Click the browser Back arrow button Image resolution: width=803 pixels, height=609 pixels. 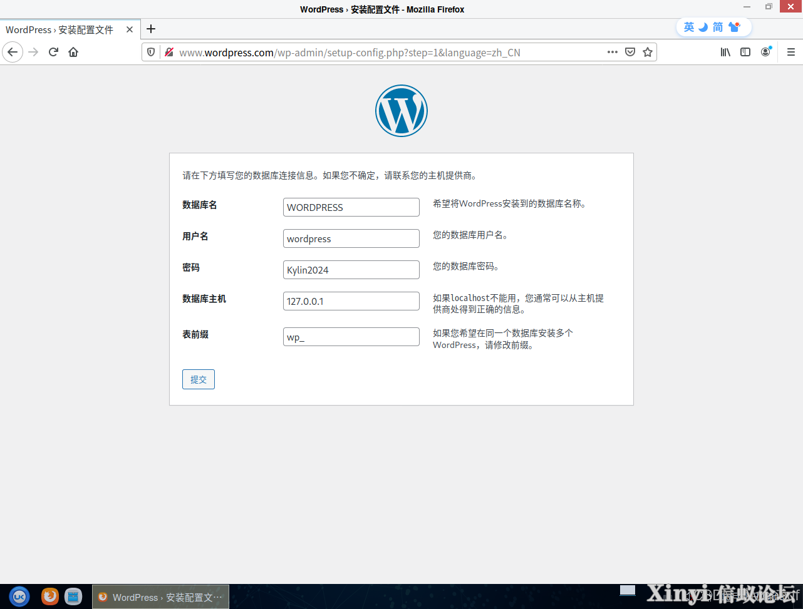tap(13, 52)
